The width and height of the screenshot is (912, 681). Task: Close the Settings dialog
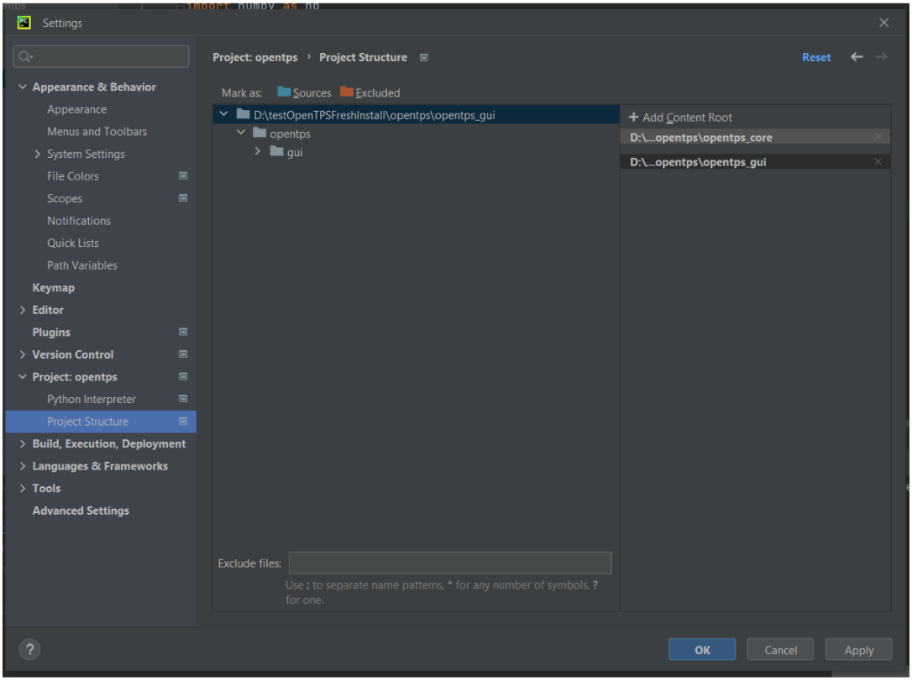pyautogui.click(x=883, y=23)
